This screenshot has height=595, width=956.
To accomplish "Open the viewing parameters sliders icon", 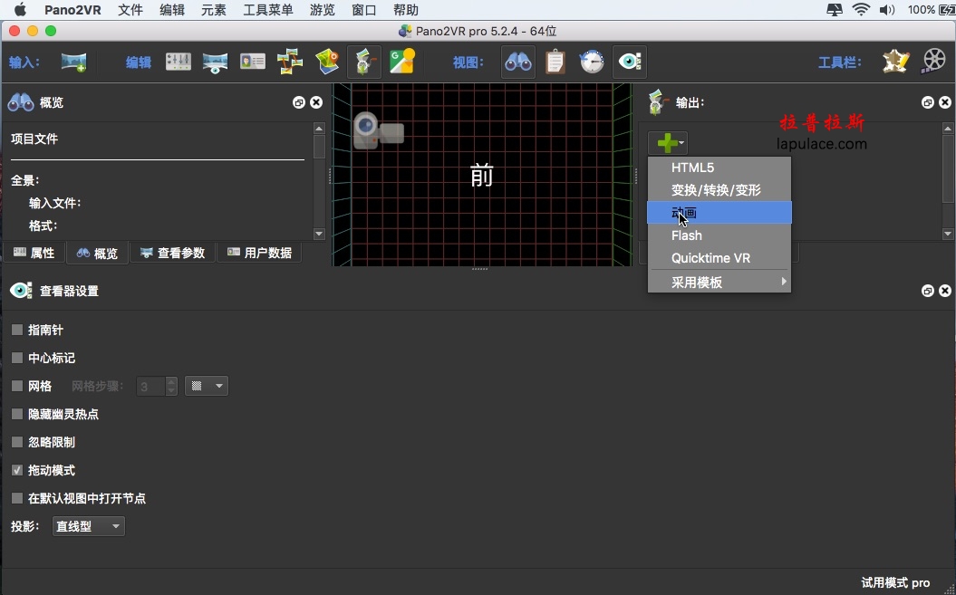I will pyautogui.click(x=178, y=62).
